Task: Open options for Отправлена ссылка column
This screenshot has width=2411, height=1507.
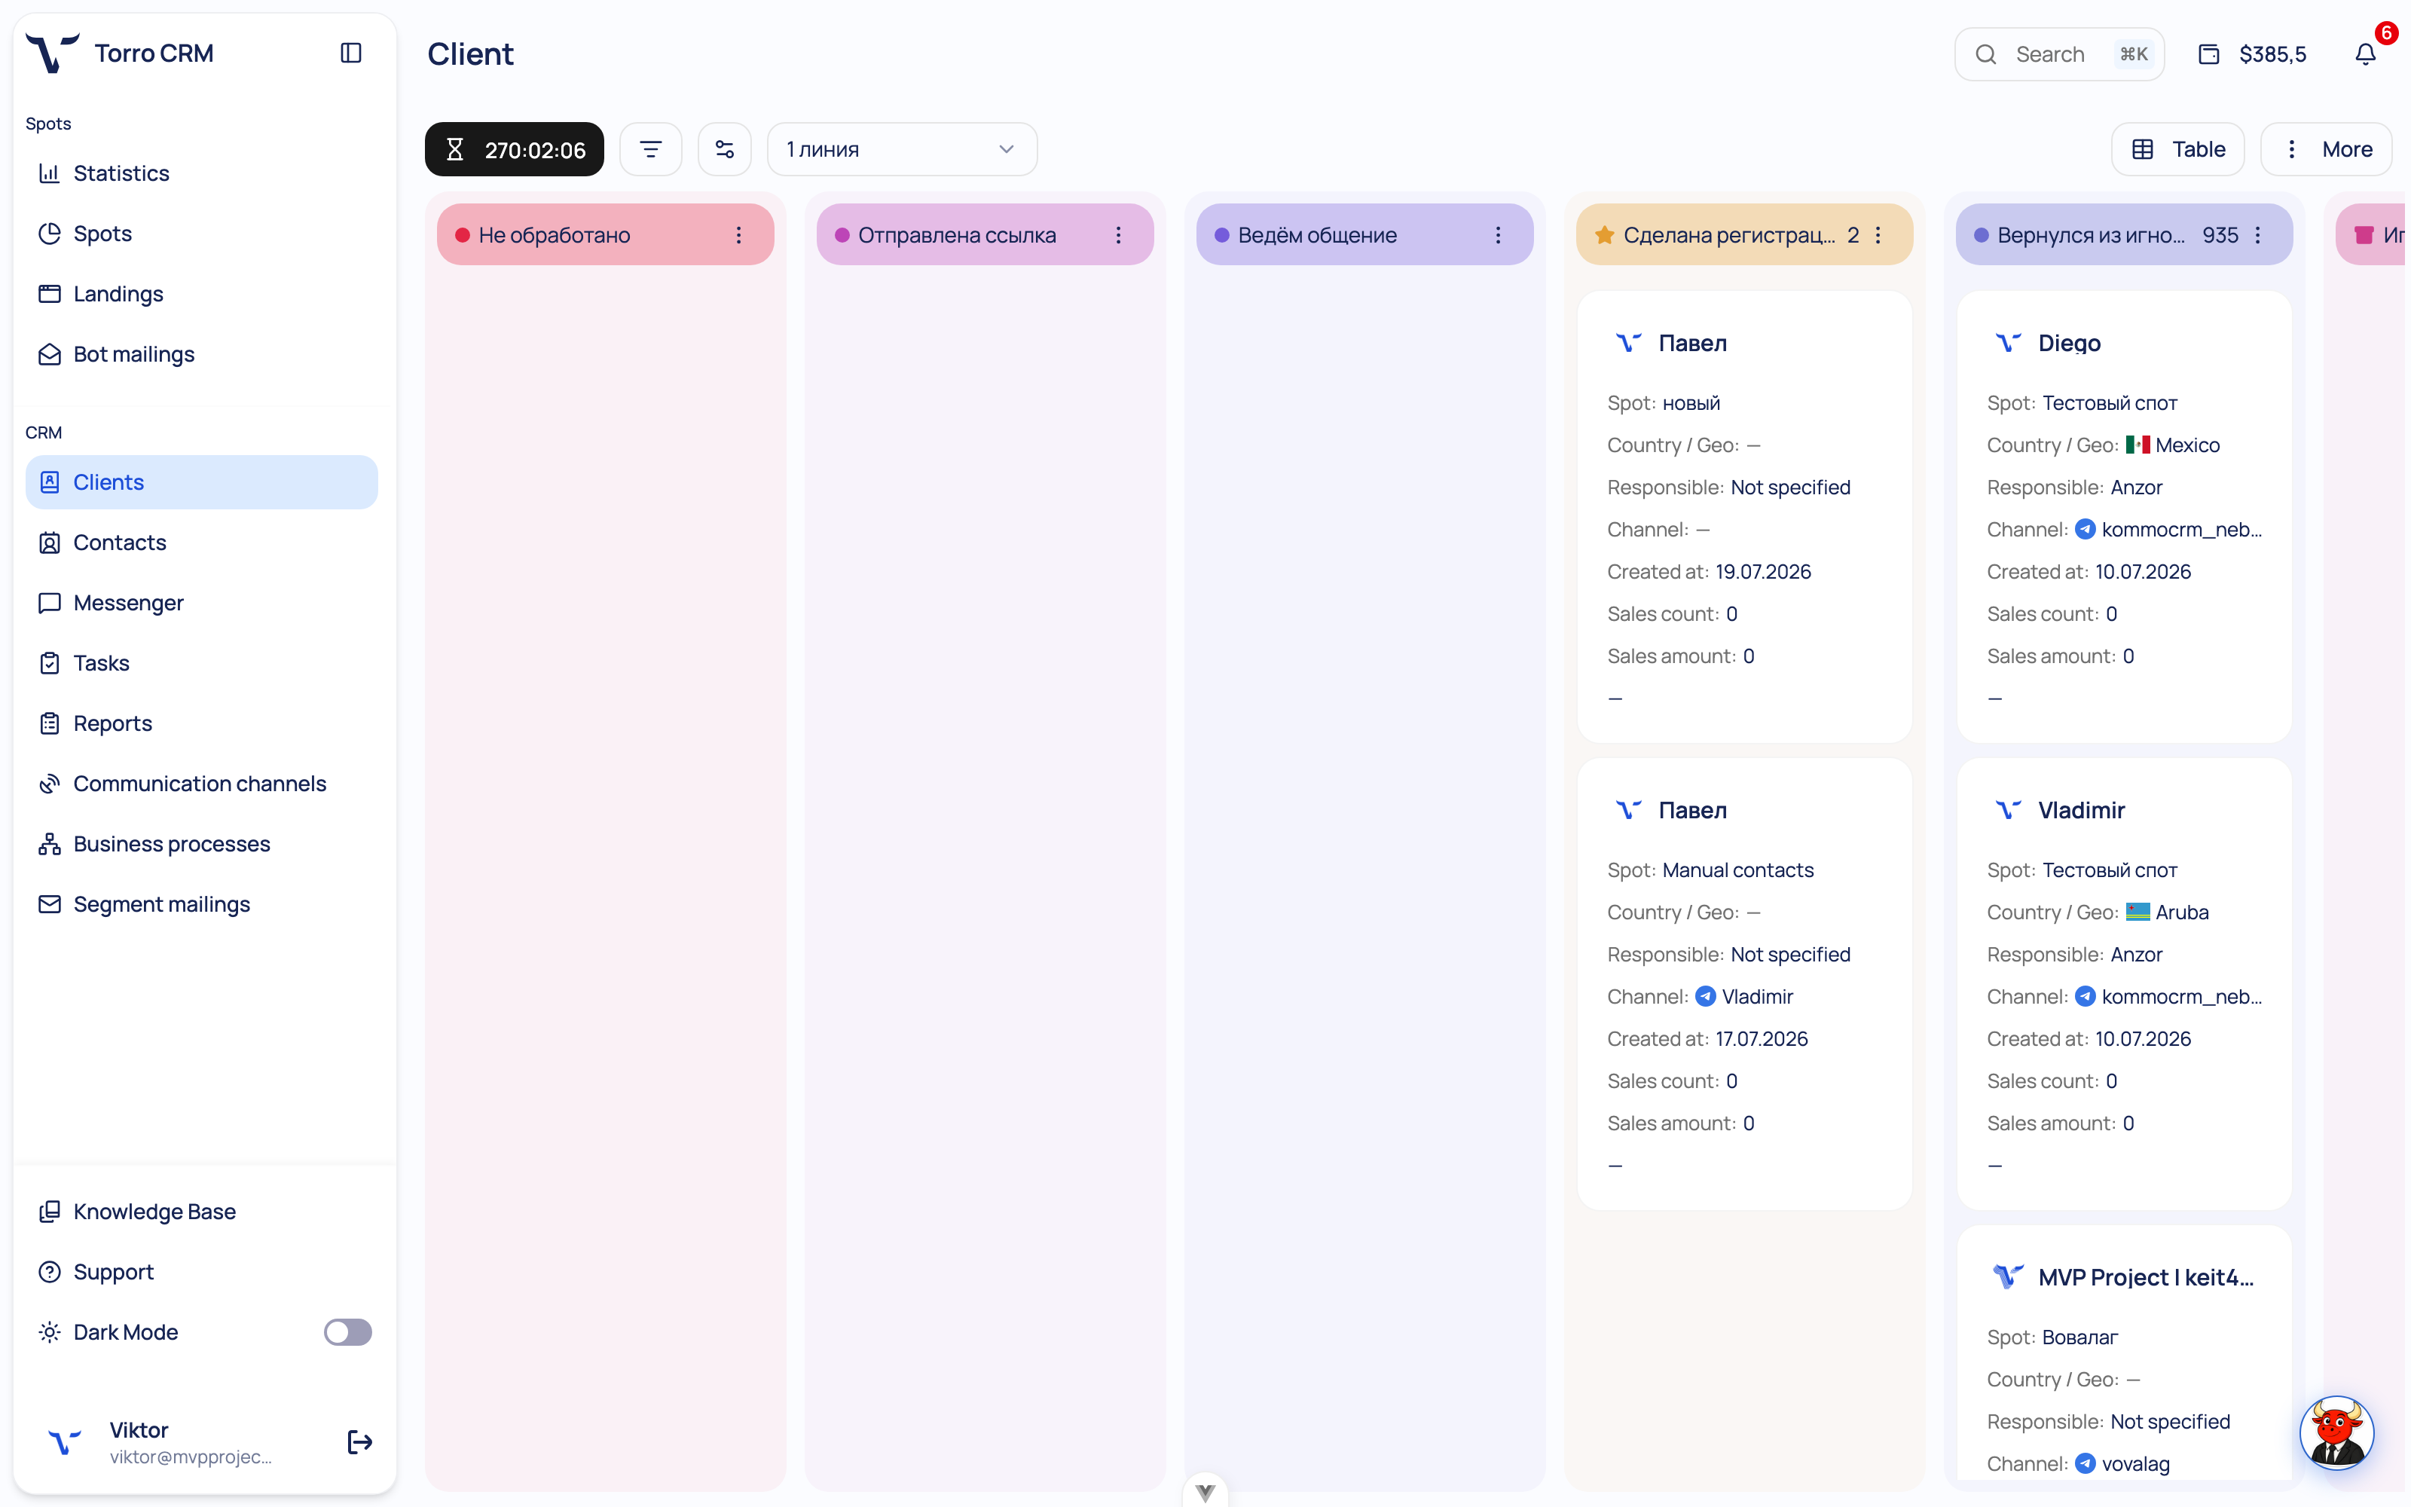Action: [1118, 235]
